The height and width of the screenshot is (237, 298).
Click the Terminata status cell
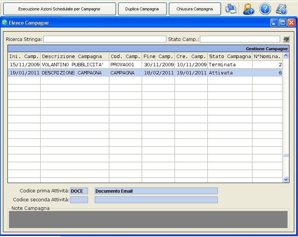point(230,65)
